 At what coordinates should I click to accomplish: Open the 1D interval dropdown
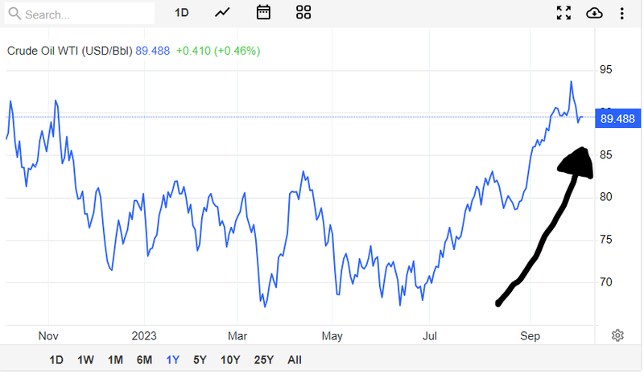pyautogui.click(x=182, y=13)
